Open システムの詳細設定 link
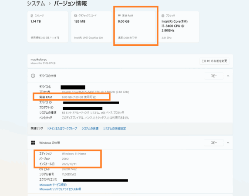Screen dimensions: 249x196 tap(114, 128)
